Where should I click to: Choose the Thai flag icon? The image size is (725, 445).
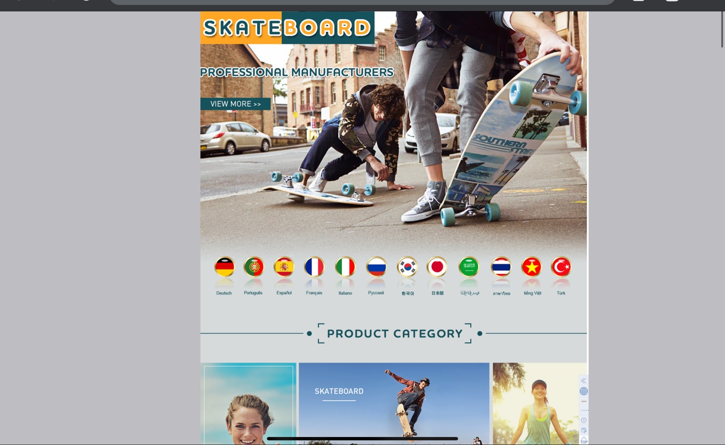tap(501, 267)
